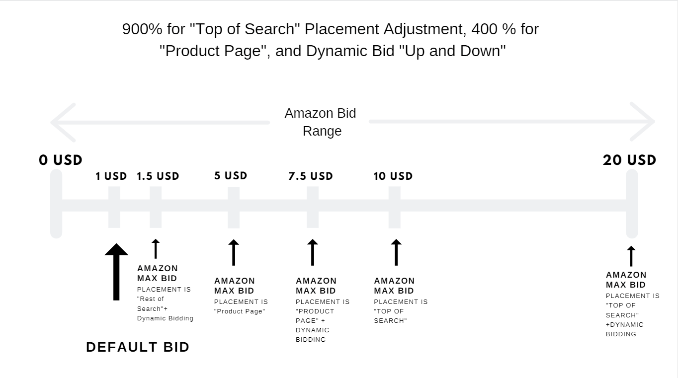Click the DEFAULT BID label
This screenshot has height=378, width=678.
138,347
